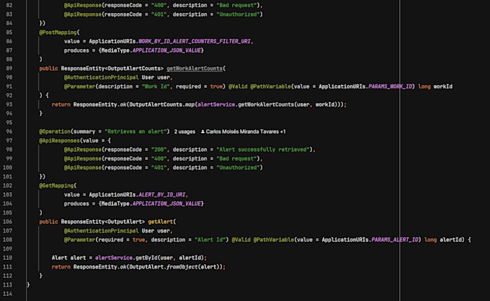Open the "2 usages" inlay hint

click(184, 132)
